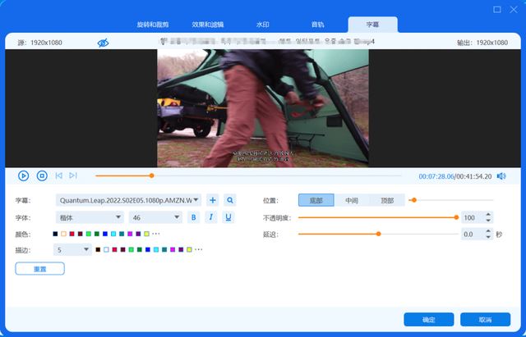The width and height of the screenshot is (526, 337).
Task: Click the position offset slider handle
Action: coord(414,200)
